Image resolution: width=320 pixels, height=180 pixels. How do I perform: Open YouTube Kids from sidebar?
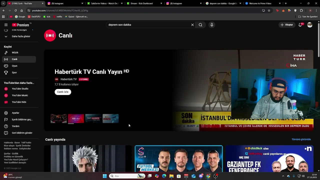[x=19, y=102]
